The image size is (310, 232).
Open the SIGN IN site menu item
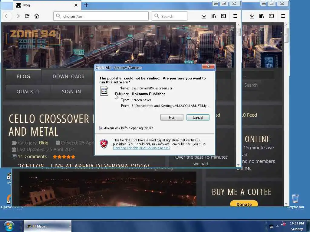point(71,92)
